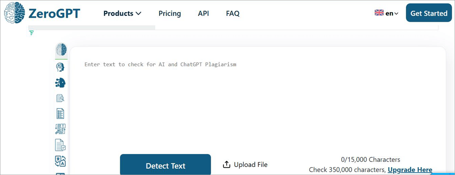The image size is (455, 175).
Task: Click the ZeroGPT brand name
Action: point(54,13)
